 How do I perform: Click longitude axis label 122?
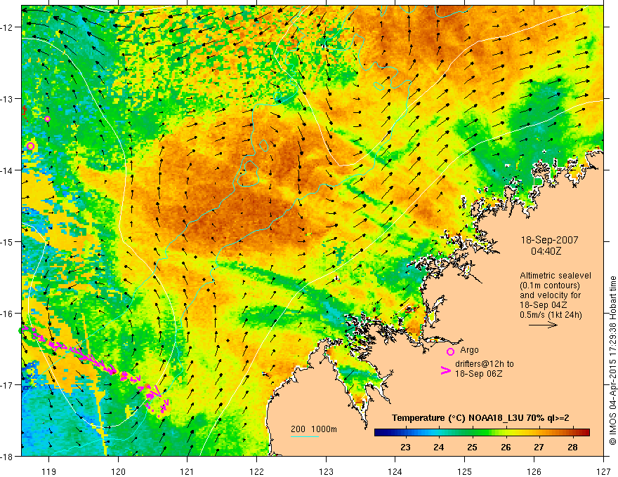256,471
